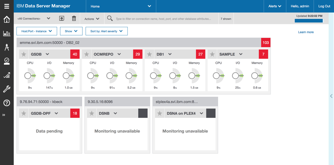Click the OCMREPO Memory gauge
Screen dimensions: 334x165
(x=131, y=76)
